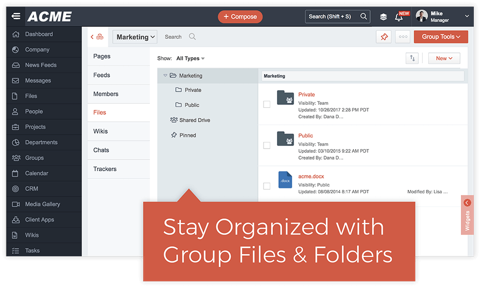
Task: Click the sort order arrows icon
Action: click(x=412, y=58)
